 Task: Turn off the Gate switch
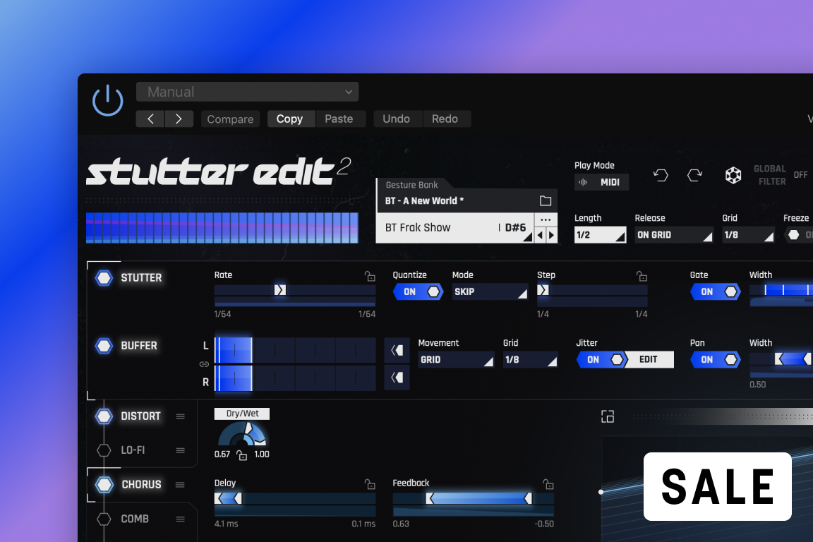pos(716,291)
